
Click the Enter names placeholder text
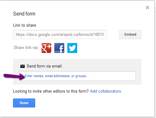[57, 76]
